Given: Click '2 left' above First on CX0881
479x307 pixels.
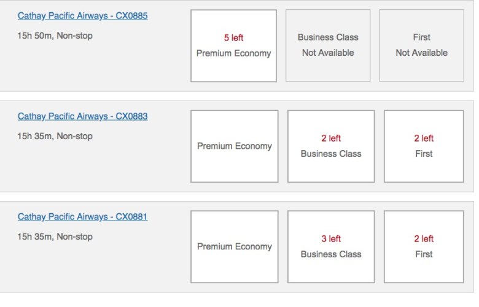Looking at the screenshot, I should [424, 239].
